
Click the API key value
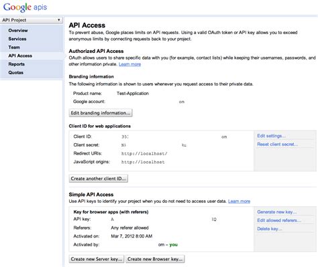tap(164, 219)
